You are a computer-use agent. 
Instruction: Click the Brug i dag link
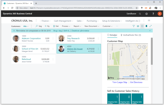click(x=57, y=31)
